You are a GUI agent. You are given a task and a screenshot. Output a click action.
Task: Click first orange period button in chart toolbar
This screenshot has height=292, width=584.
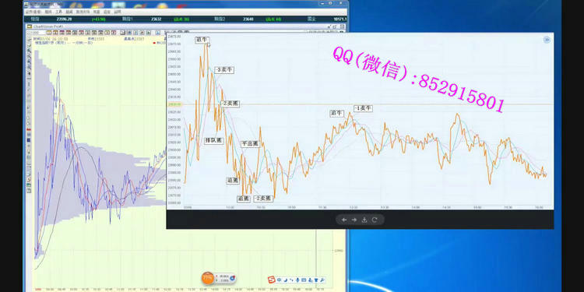[x=50, y=33]
